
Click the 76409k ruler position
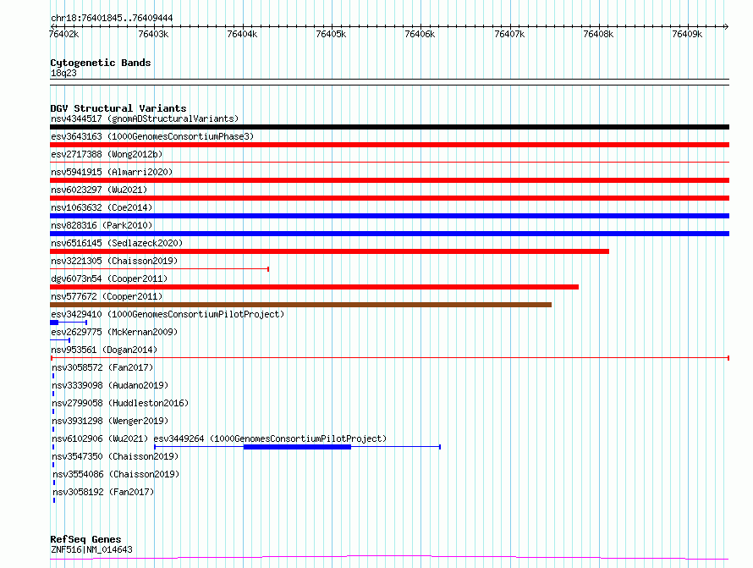point(688,34)
